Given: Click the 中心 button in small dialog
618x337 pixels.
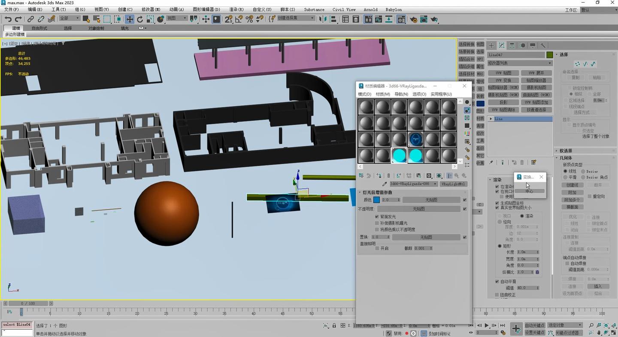Looking at the screenshot, I should [x=530, y=191].
